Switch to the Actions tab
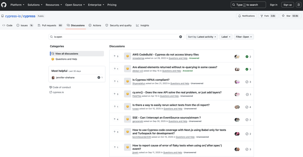This screenshot has width=303, height=157. tap(95, 25)
